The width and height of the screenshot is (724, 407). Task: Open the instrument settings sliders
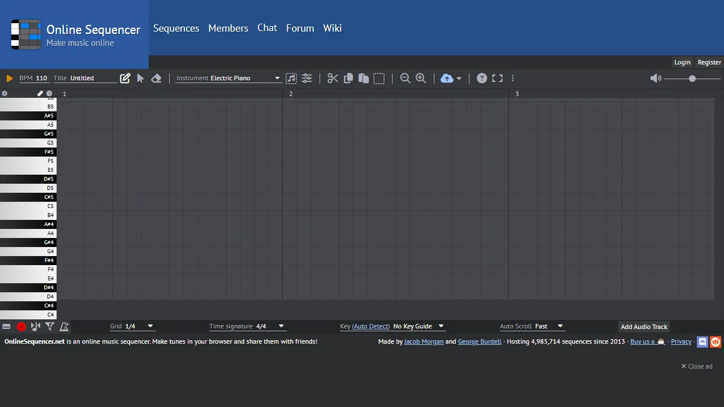tap(307, 78)
